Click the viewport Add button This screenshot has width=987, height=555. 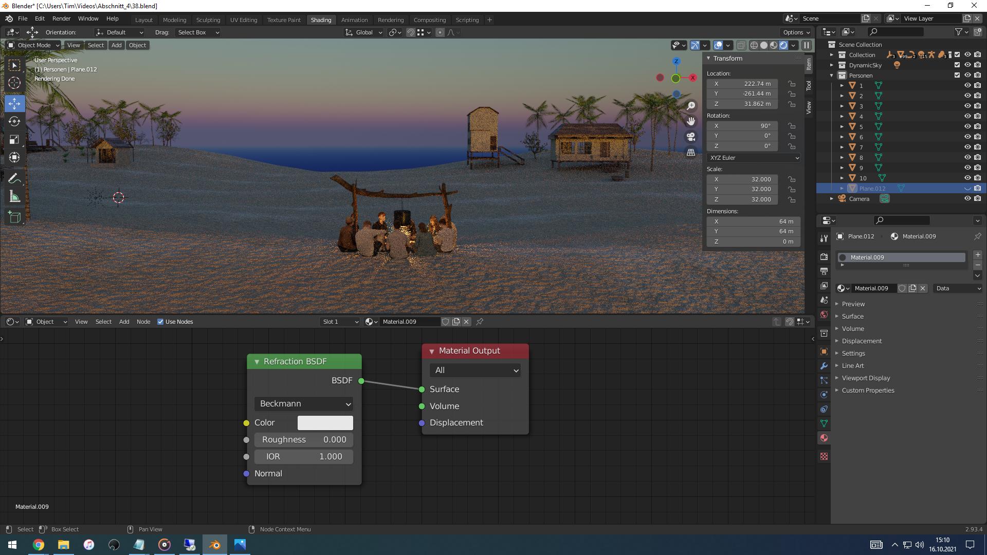point(117,45)
